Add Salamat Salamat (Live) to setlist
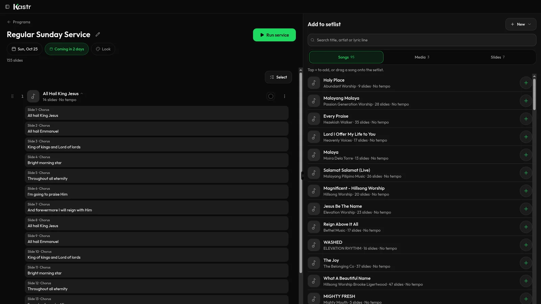541x304 pixels. coord(526,173)
